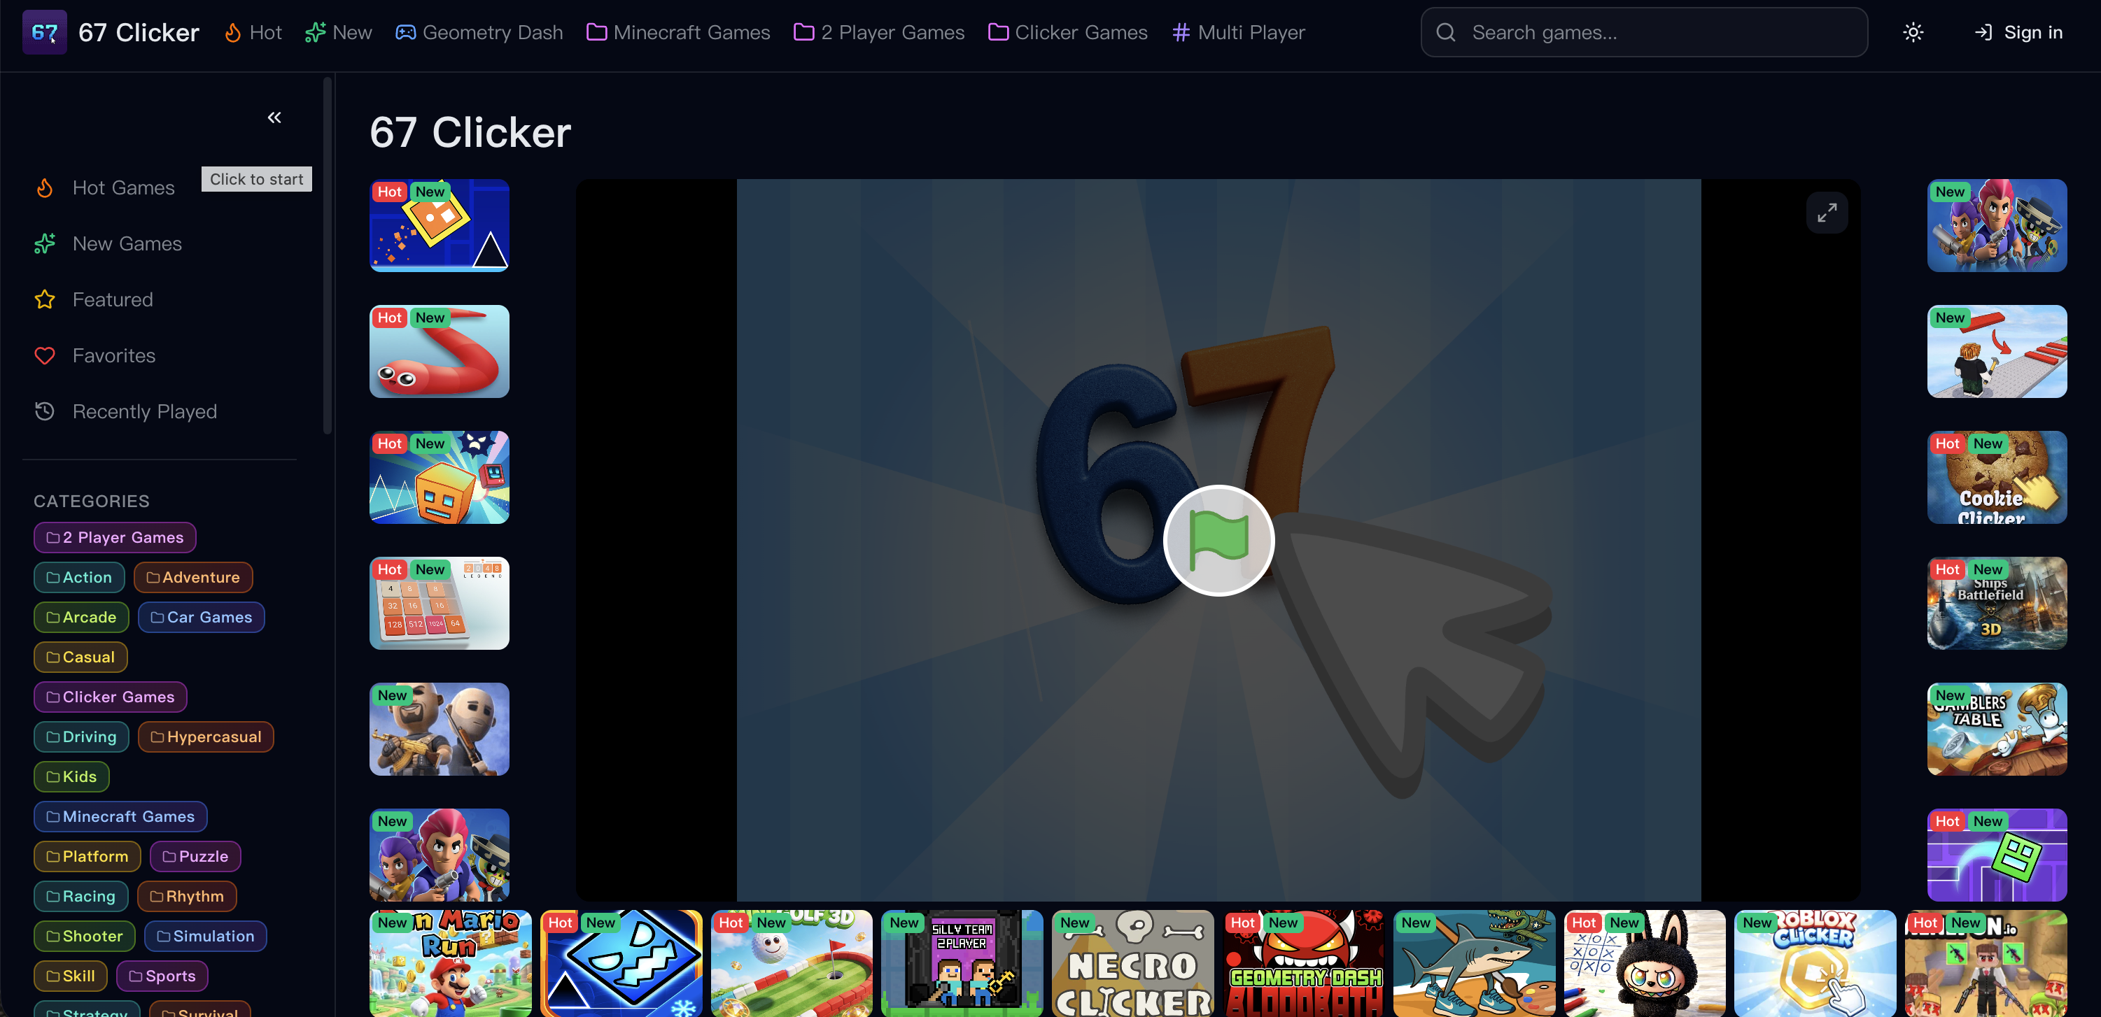Click the 67 Clicker logo icon
The image size is (2101, 1017).
point(45,33)
